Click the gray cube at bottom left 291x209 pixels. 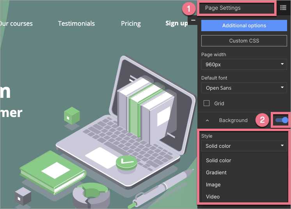tap(23, 195)
